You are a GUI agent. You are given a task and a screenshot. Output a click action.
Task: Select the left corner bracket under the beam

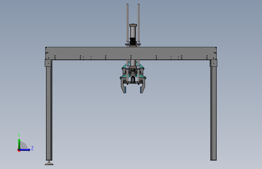click(48, 63)
